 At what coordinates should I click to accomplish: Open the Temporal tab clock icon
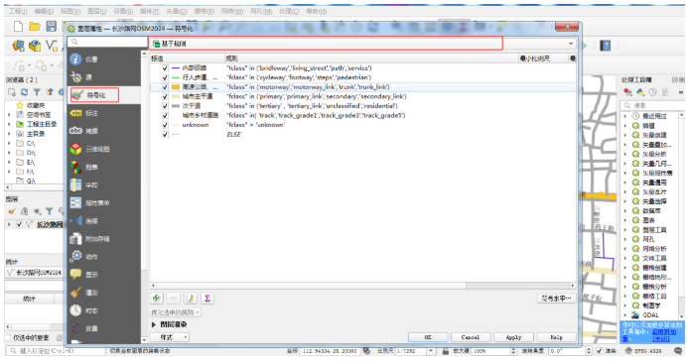tap(75, 310)
